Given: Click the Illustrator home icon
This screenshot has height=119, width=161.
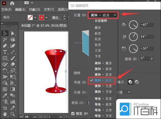Looking at the screenshot, I should pos(12,3).
